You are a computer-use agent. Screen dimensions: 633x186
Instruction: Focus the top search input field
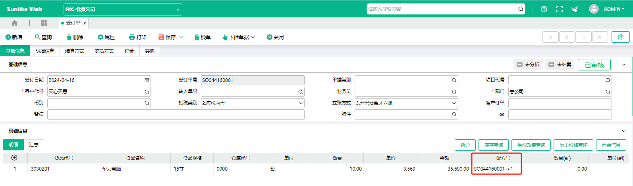point(442,9)
